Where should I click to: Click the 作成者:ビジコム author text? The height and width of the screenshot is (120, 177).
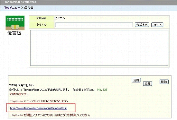coord(84,90)
